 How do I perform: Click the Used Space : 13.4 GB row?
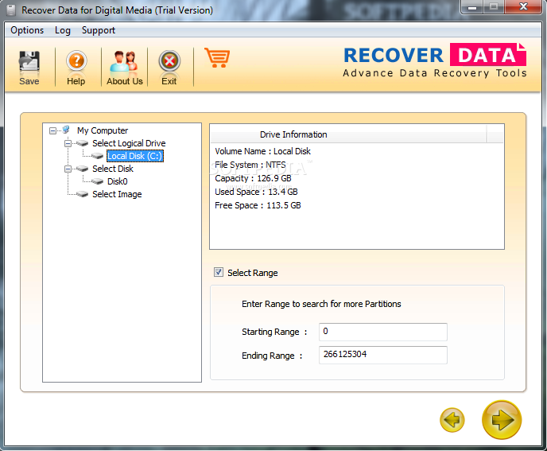tap(256, 192)
